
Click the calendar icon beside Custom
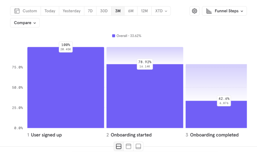coord(17,11)
